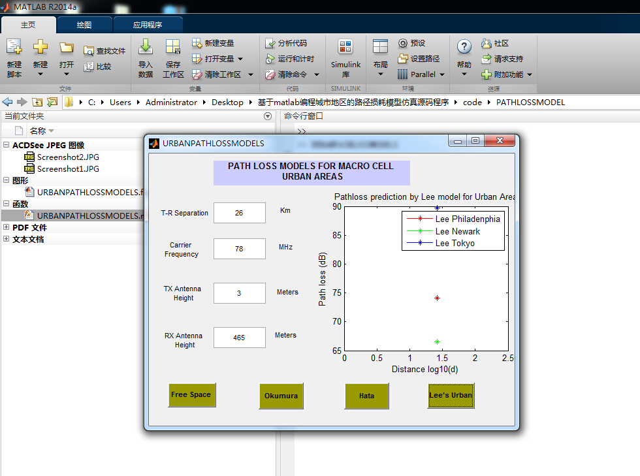Viewport: 640px width, 476px height.
Task: Open dropdown arrow under Open (打开)
Action: [x=66, y=74]
